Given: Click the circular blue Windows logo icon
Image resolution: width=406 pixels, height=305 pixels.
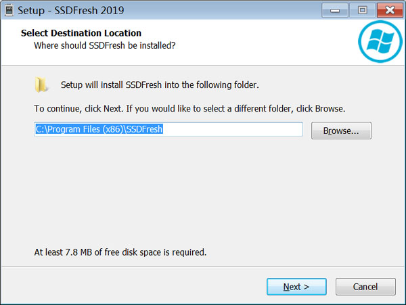Looking at the screenshot, I should 380,41.
